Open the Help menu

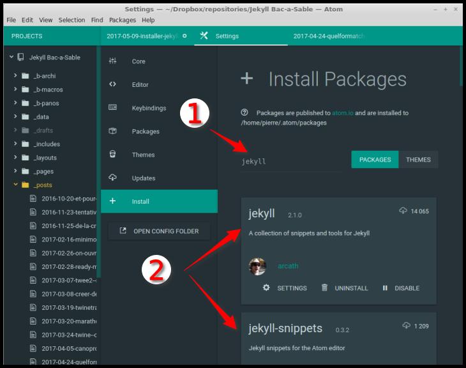[x=148, y=20]
